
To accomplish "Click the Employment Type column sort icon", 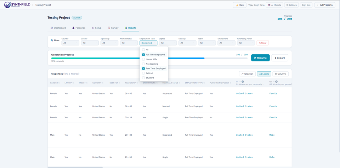I will tap(204, 83).
